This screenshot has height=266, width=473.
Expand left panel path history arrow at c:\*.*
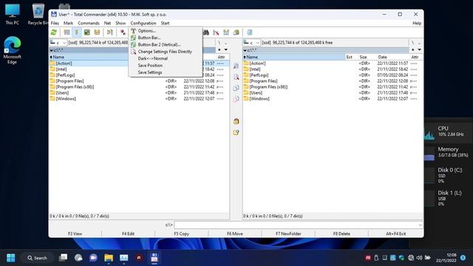[x=51, y=50]
